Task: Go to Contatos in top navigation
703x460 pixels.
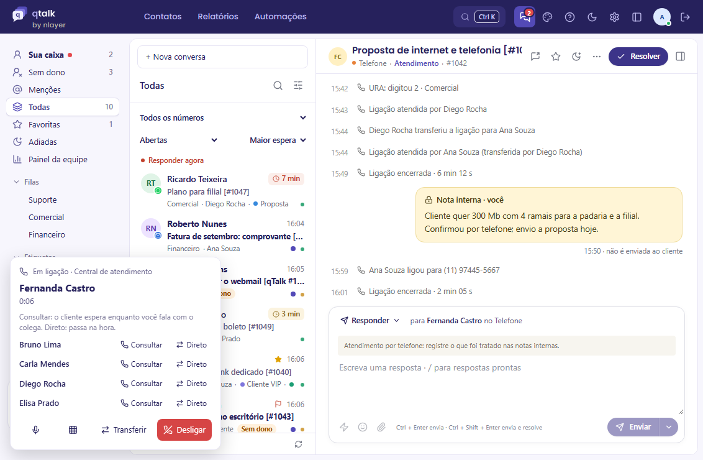Action: click(x=163, y=17)
